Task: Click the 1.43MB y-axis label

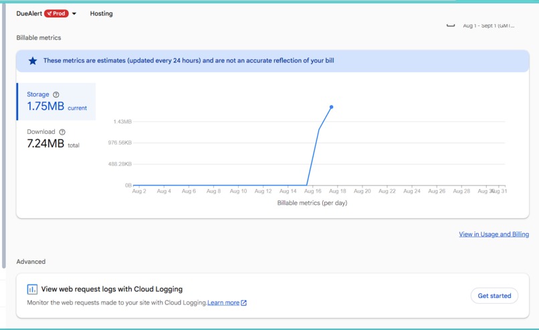Action: click(x=122, y=121)
